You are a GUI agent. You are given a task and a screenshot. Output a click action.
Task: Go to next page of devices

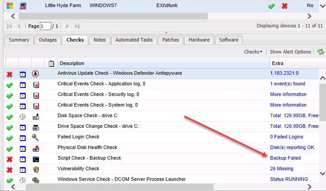tap(67, 26)
